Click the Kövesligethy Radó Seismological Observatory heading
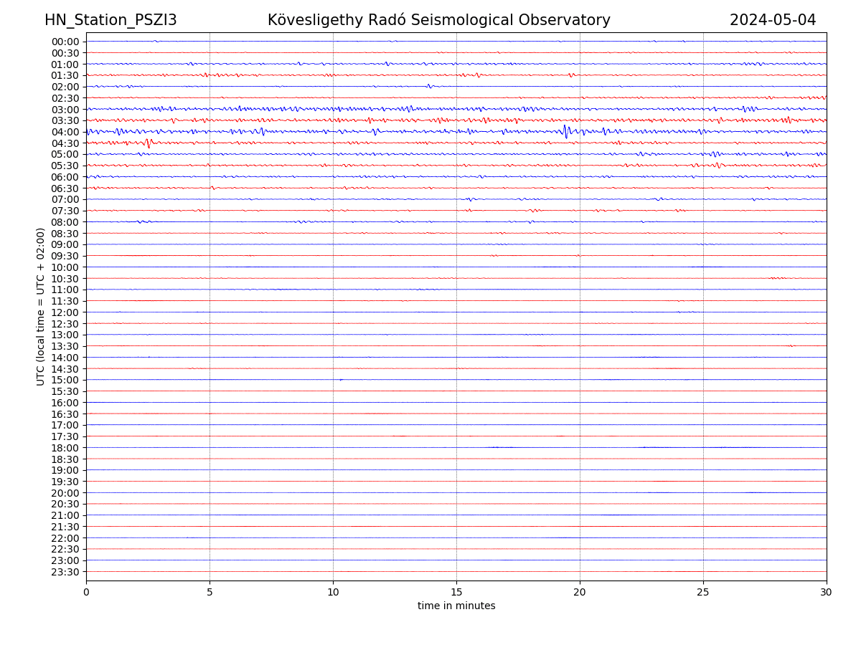This screenshot has height=645, width=861. (438, 20)
